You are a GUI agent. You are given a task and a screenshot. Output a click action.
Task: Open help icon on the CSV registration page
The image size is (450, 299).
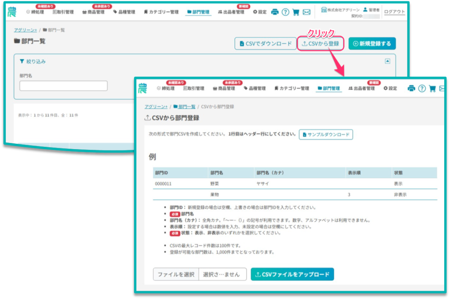tap(422, 88)
